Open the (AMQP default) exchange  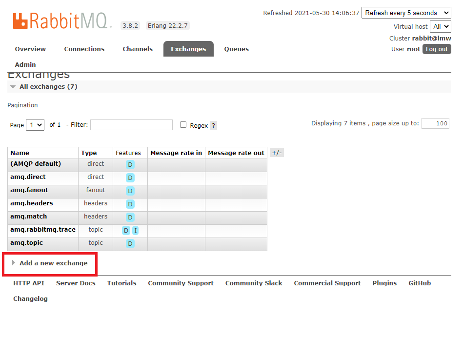click(x=36, y=163)
